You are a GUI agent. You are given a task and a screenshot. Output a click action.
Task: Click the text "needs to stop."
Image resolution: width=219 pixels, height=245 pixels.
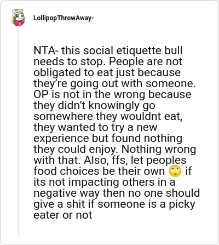coord(70,61)
